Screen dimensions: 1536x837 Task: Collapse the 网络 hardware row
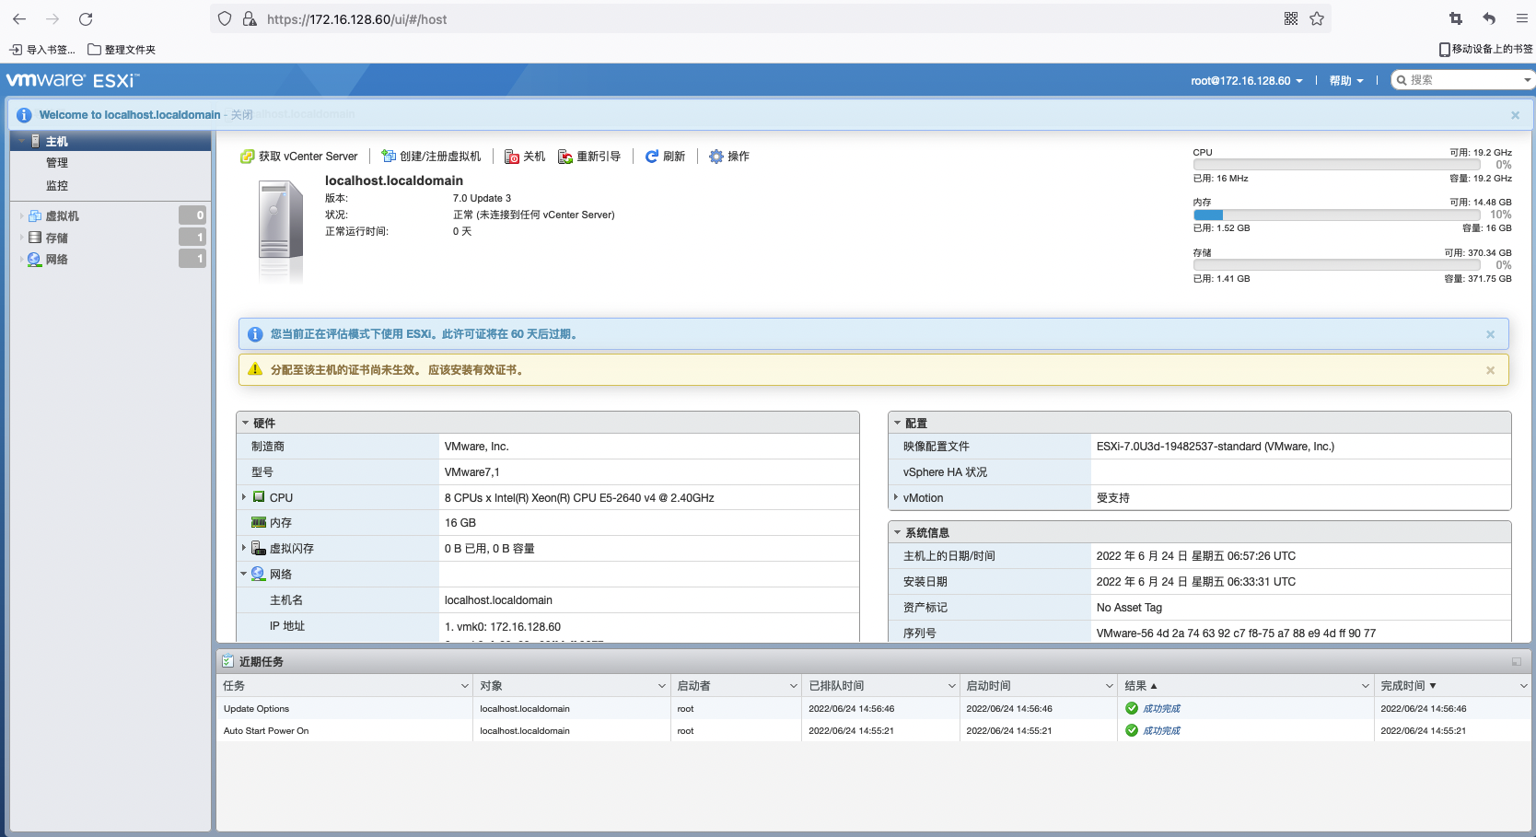click(244, 574)
